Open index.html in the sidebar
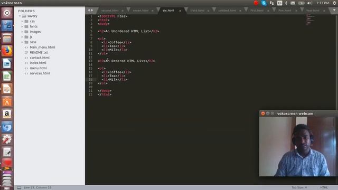The width and height of the screenshot is (338, 190). tap(38, 63)
